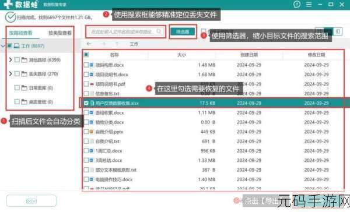Screen dimensions: 350x212
Task: Select the 电脑操作技巧.docx file name
Action: [114, 179]
